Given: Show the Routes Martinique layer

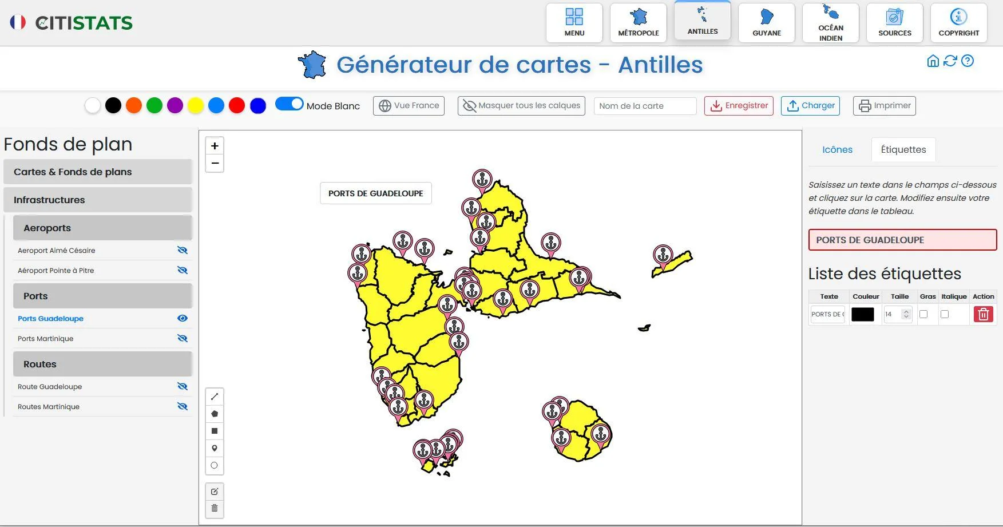Looking at the screenshot, I should tap(183, 406).
